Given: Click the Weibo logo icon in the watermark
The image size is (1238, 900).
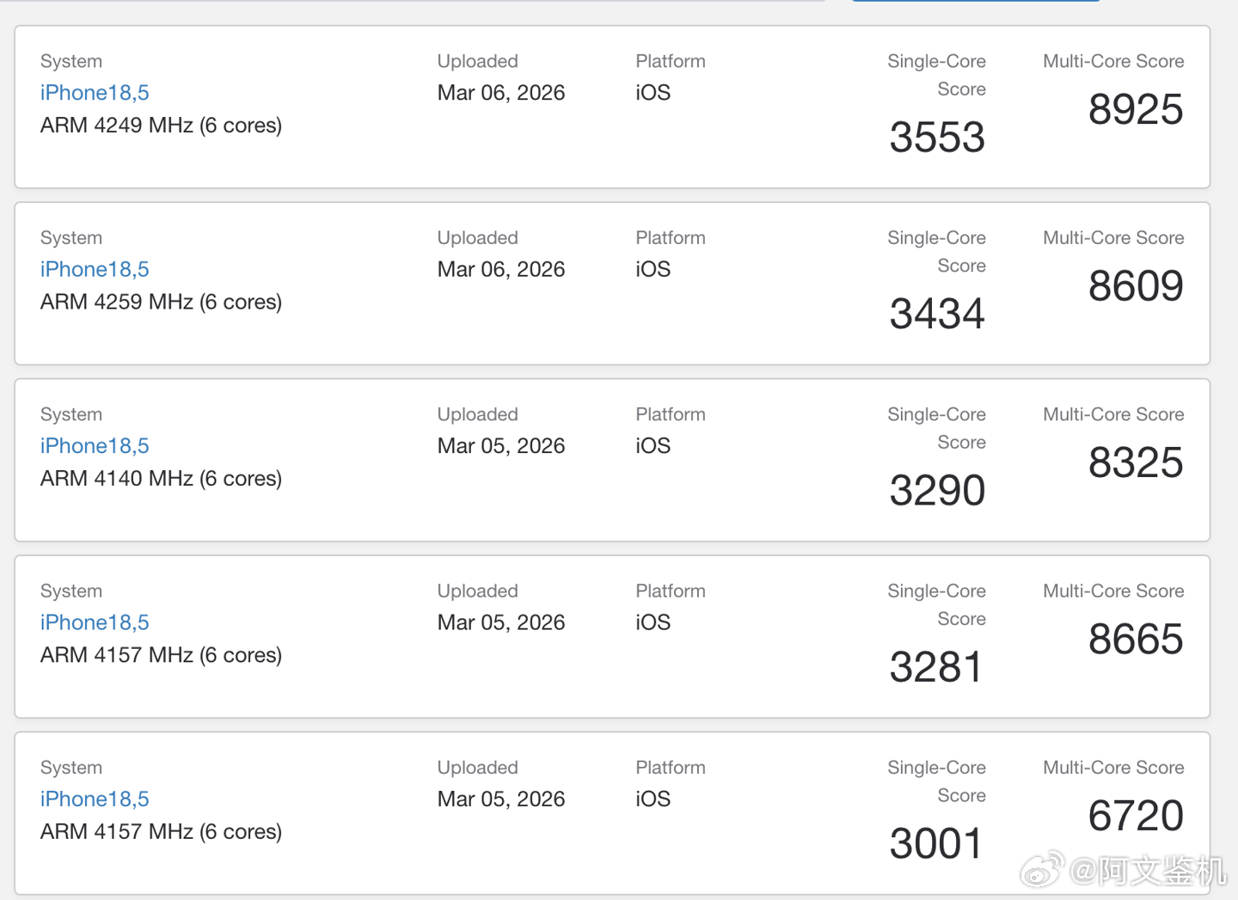Looking at the screenshot, I should [1042, 870].
